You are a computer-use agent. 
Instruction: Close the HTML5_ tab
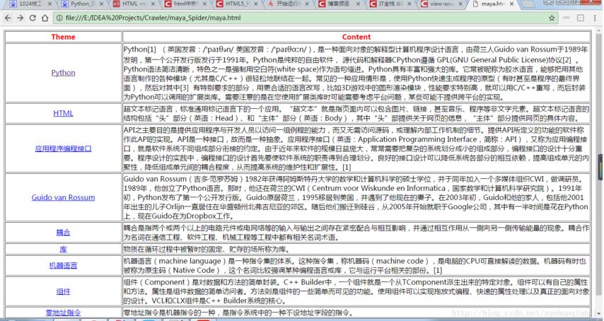[x=256, y=4]
